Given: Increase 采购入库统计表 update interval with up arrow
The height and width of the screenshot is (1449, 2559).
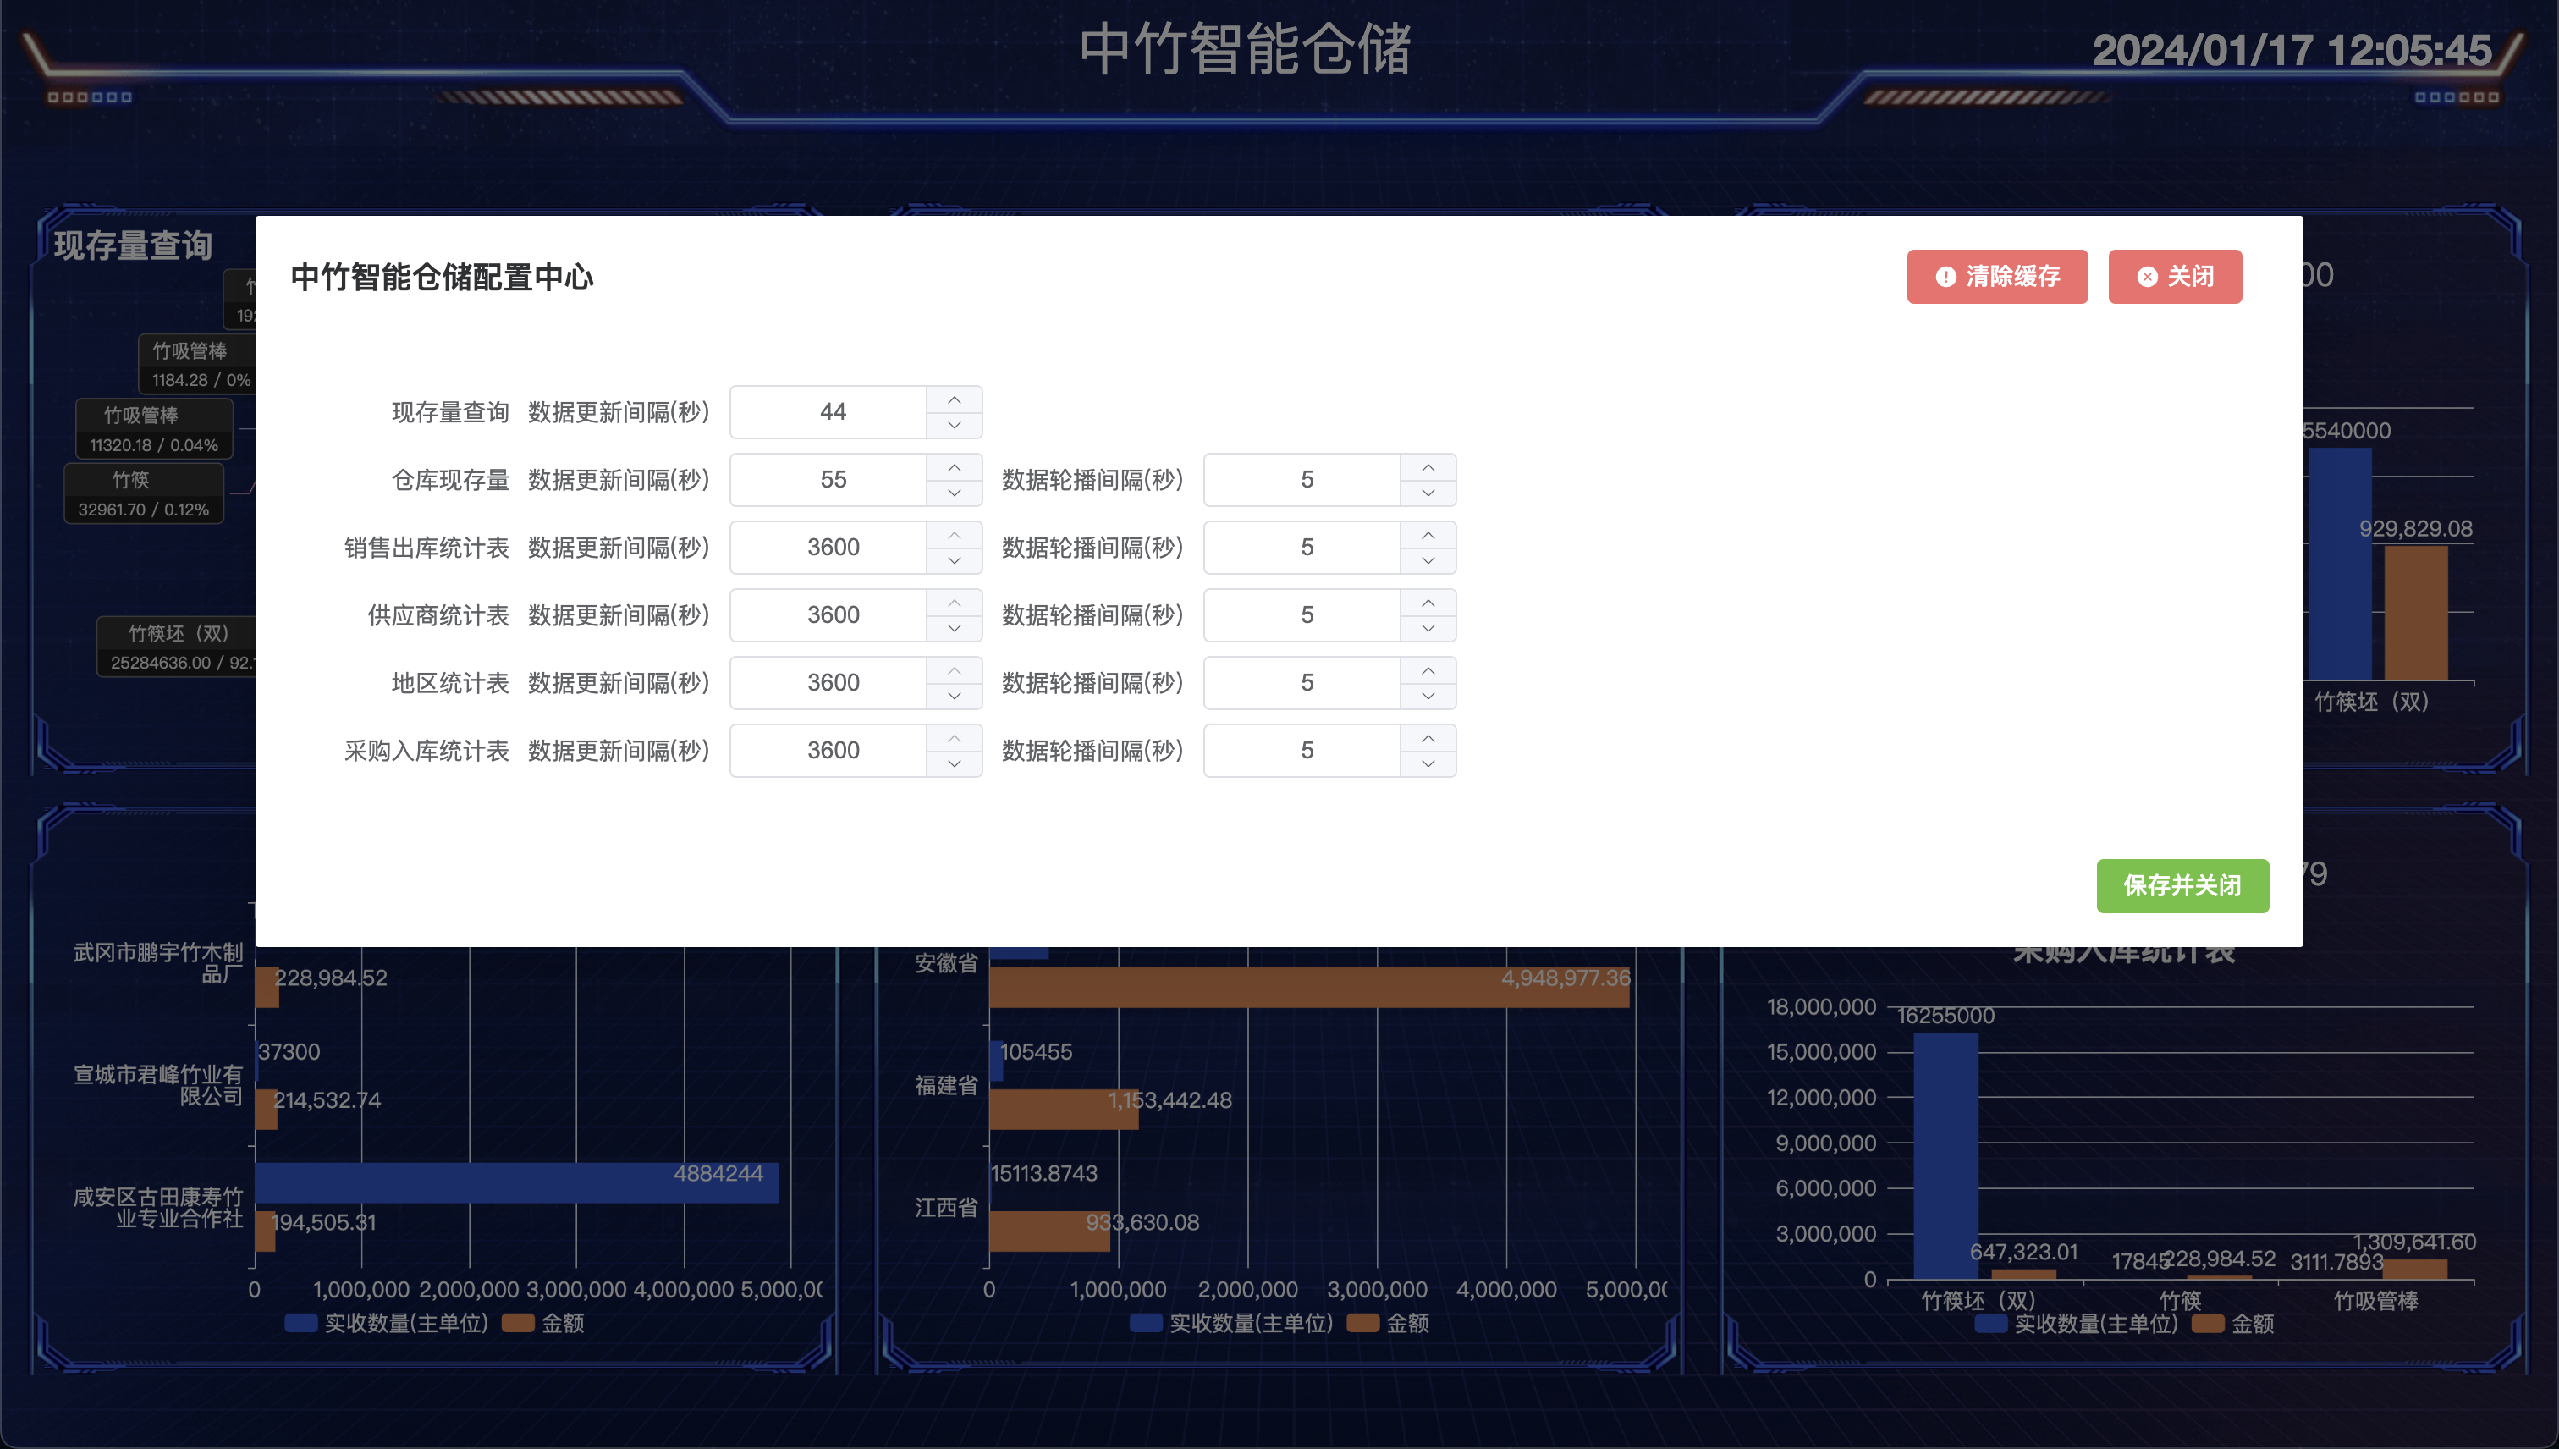Looking at the screenshot, I should [x=955, y=738].
